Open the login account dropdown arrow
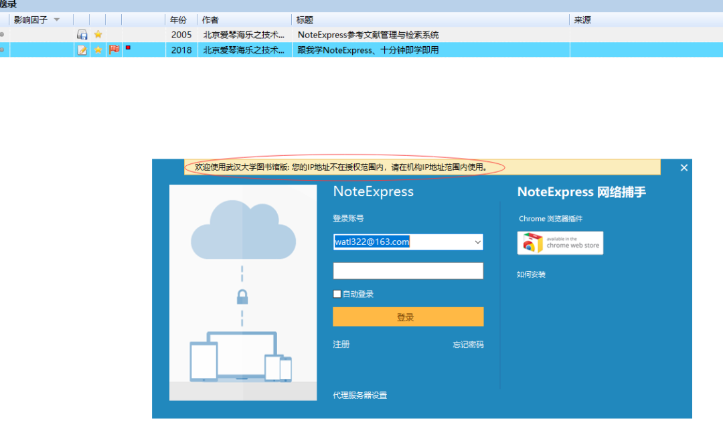Image resolution: width=723 pixels, height=425 pixels. point(477,242)
